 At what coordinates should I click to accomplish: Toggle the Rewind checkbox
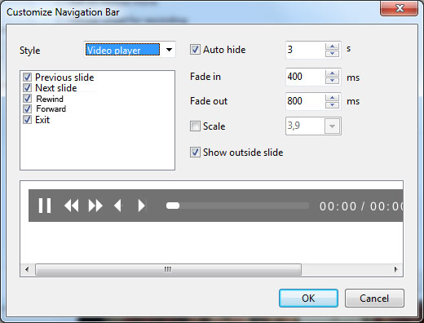[x=27, y=99]
